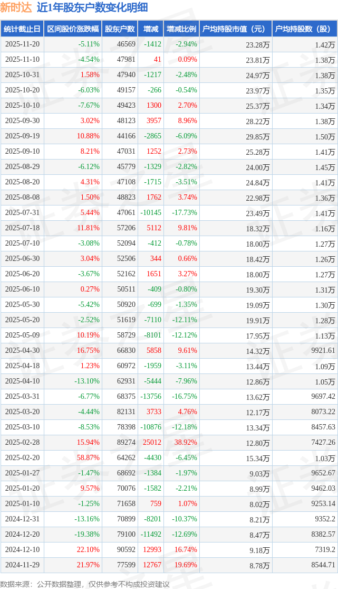Click the 新时达 stock name in title
This screenshot has width=338, height=589.
pos(16,7)
